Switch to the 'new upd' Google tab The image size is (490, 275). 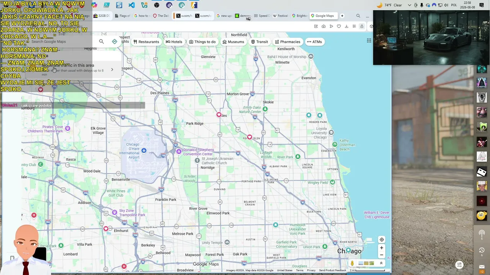tap(224, 16)
